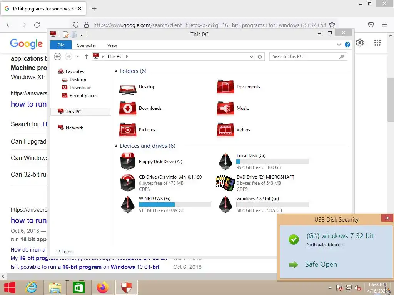
Task: Open the Pictures folder icon
Action: pos(128,130)
